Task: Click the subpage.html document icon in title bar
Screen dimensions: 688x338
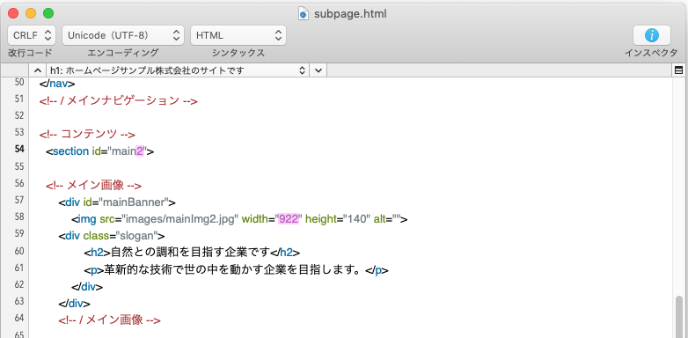Action: 304,13
